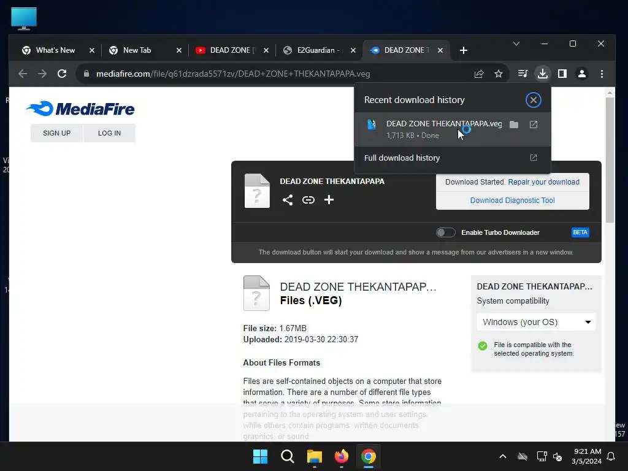
Task: Click the 'Files (.VEG)' heading
Action: 311,301
